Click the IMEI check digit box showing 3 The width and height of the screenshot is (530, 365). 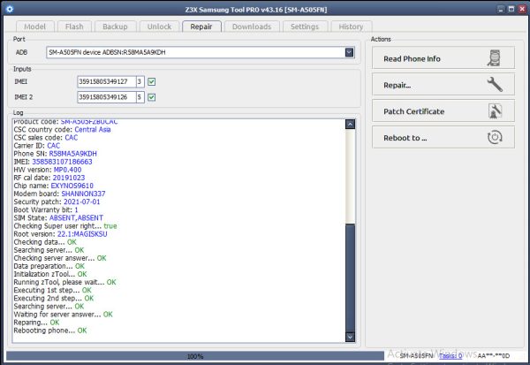pyautogui.click(x=140, y=81)
